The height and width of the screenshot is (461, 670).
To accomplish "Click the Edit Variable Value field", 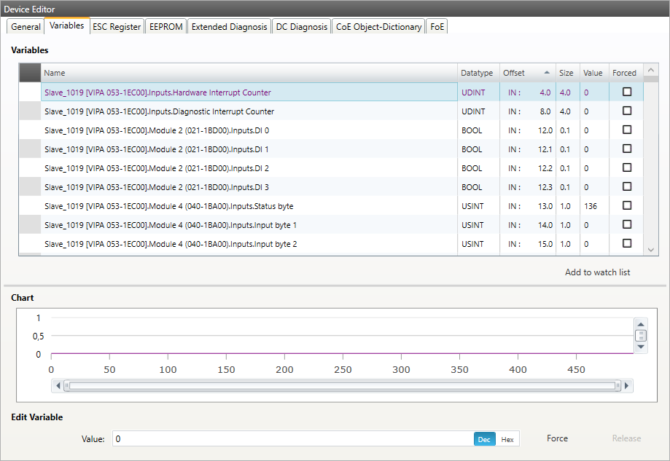I will pyautogui.click(x=292, y=439).
